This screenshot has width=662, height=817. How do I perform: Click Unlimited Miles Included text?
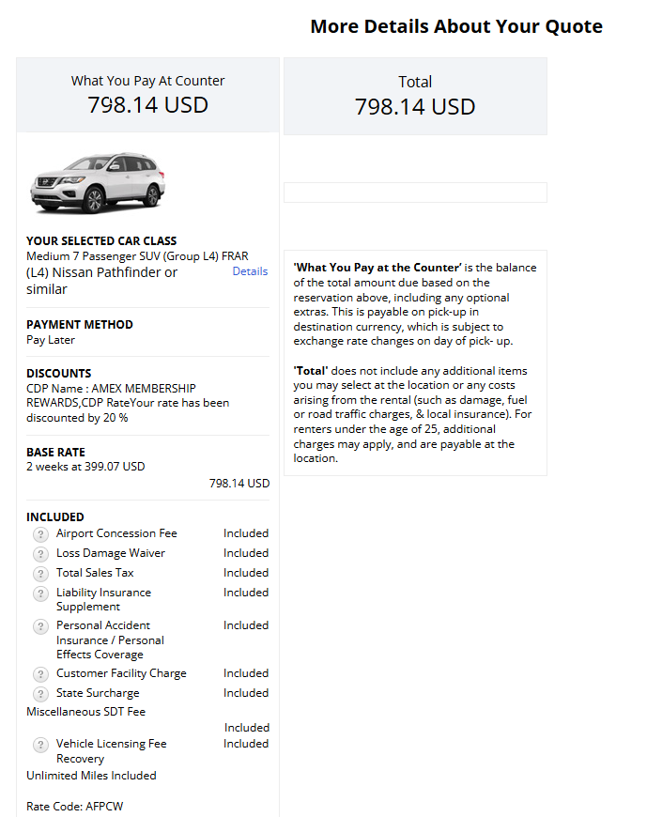click(91, 776)
